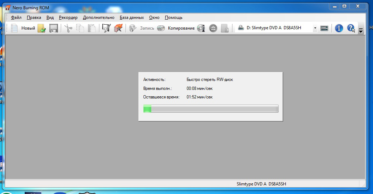Click the Paste clipboard icon
Image resolution: width=373 pixels, height=194 pixels.
pyautogui.click(x=92, y=28)
